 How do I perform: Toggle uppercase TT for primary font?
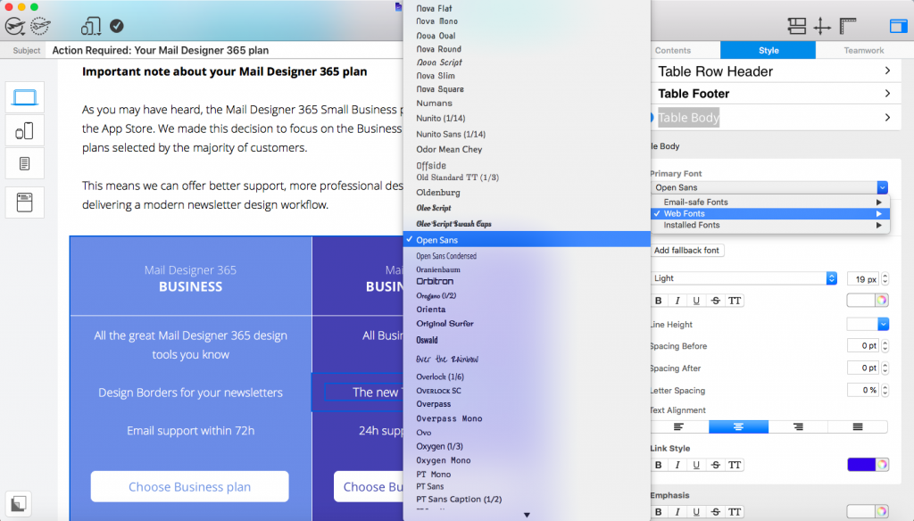[x=735, y=301]
